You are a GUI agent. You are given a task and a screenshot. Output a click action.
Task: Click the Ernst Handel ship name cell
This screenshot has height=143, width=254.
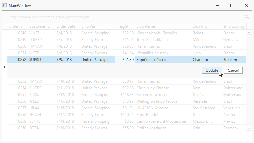(x=163, y=115)
